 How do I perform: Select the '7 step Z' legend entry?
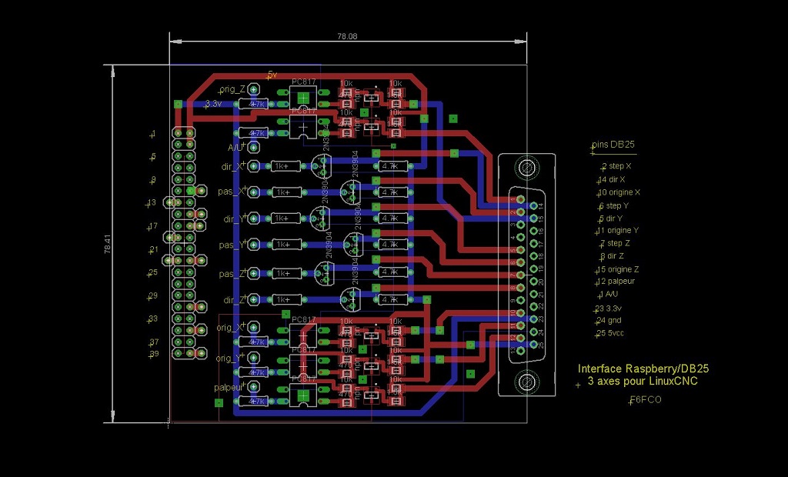tap(615, 243)
